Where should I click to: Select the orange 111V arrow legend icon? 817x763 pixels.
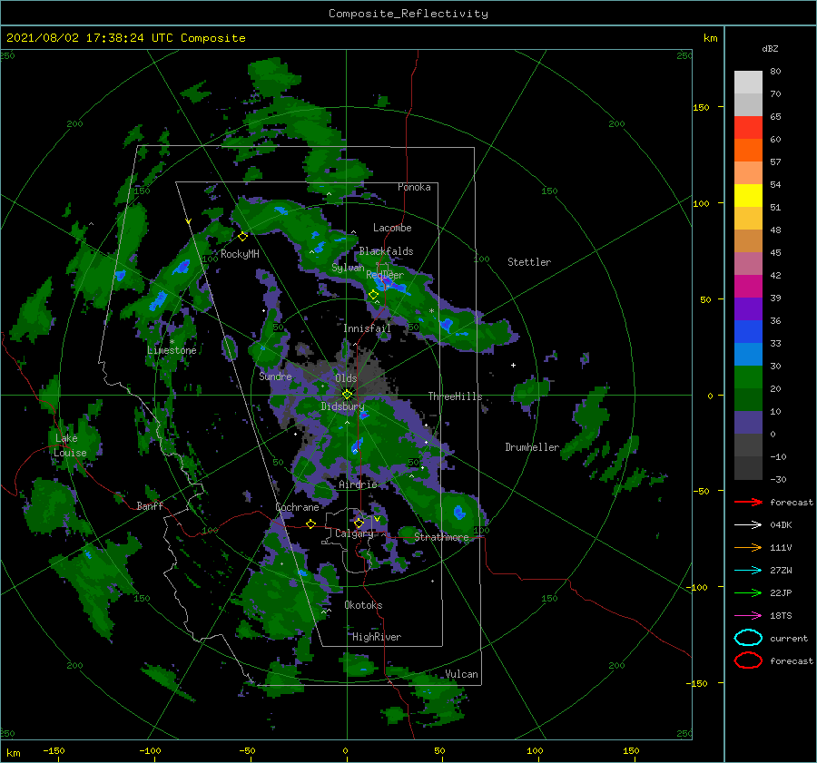tap(748, 547)
